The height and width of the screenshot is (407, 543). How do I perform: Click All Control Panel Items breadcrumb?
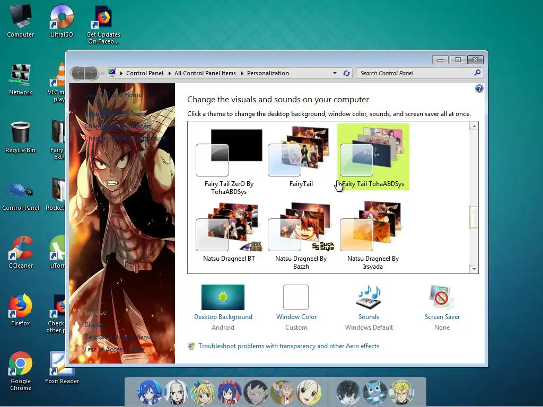click(x=205, y=73)
